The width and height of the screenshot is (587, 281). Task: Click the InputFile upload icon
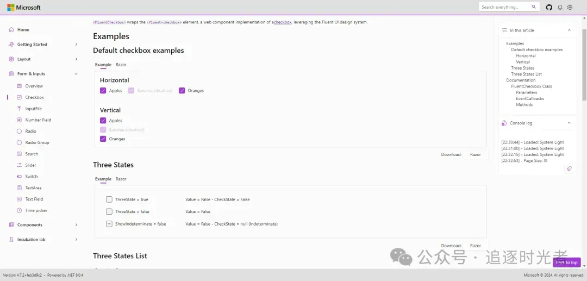(19, 109)
